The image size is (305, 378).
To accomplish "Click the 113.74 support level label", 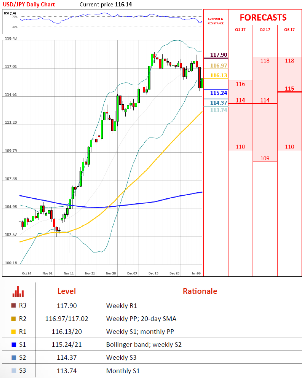I will tap(219, 110).
